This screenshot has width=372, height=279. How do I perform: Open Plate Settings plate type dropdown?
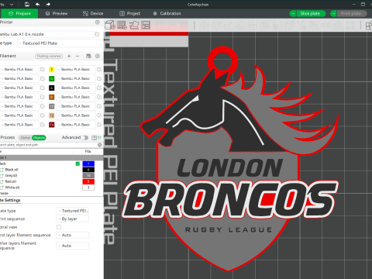(73, 211)
